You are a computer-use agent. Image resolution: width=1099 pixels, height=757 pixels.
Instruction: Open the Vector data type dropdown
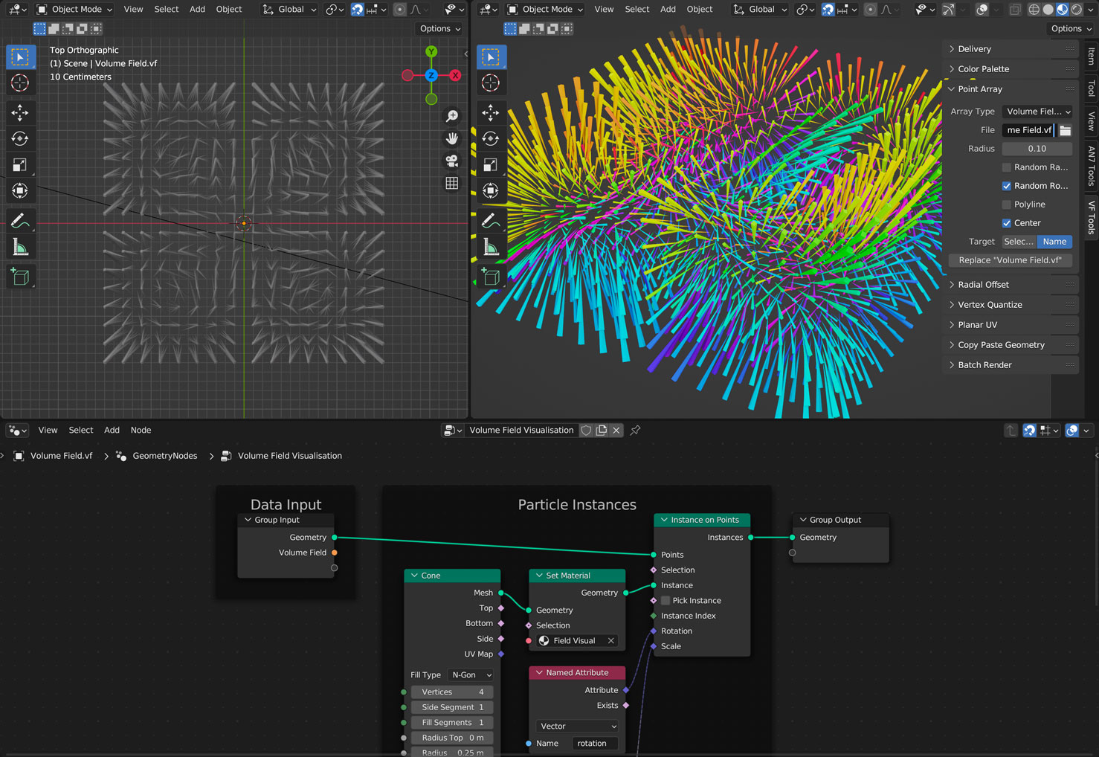coord(577,727)
